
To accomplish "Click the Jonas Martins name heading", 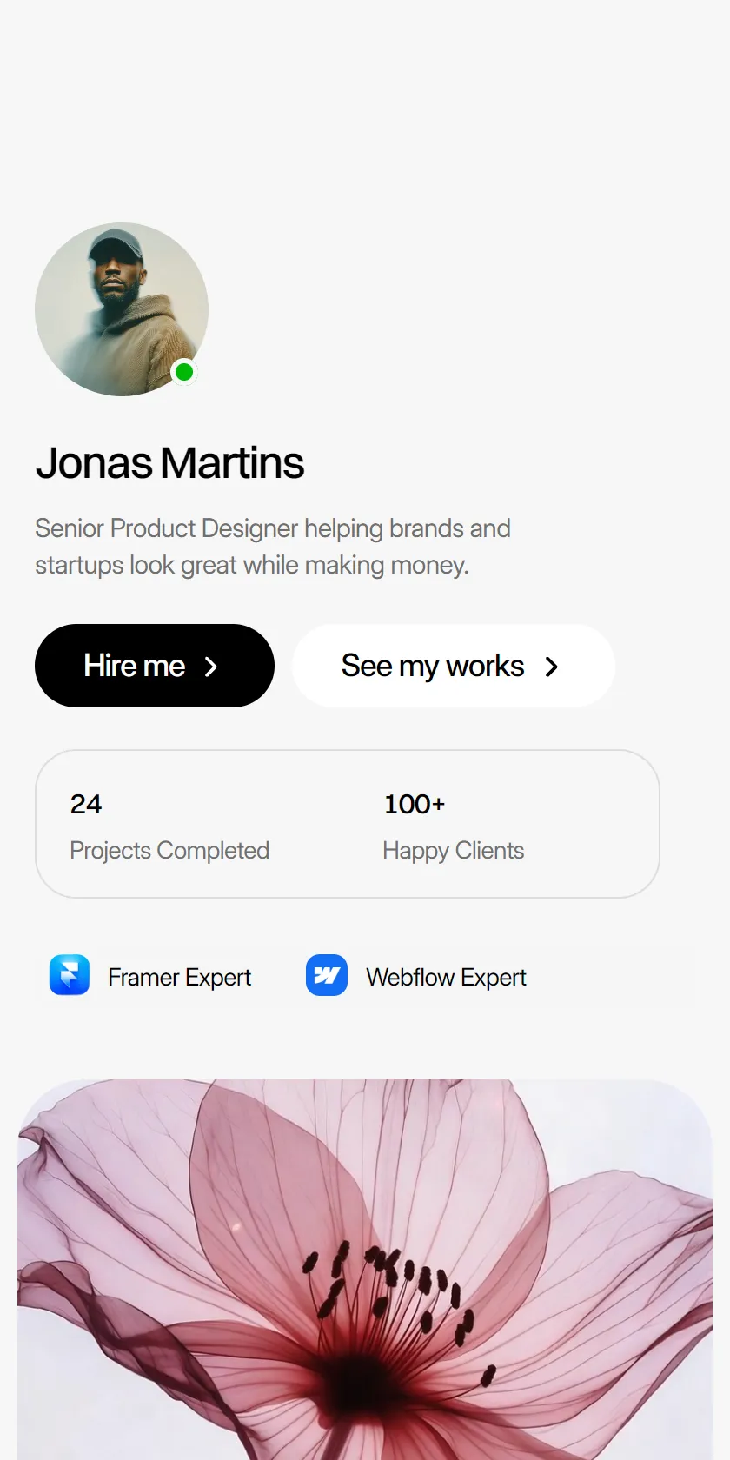I will [x=169, y=463].
